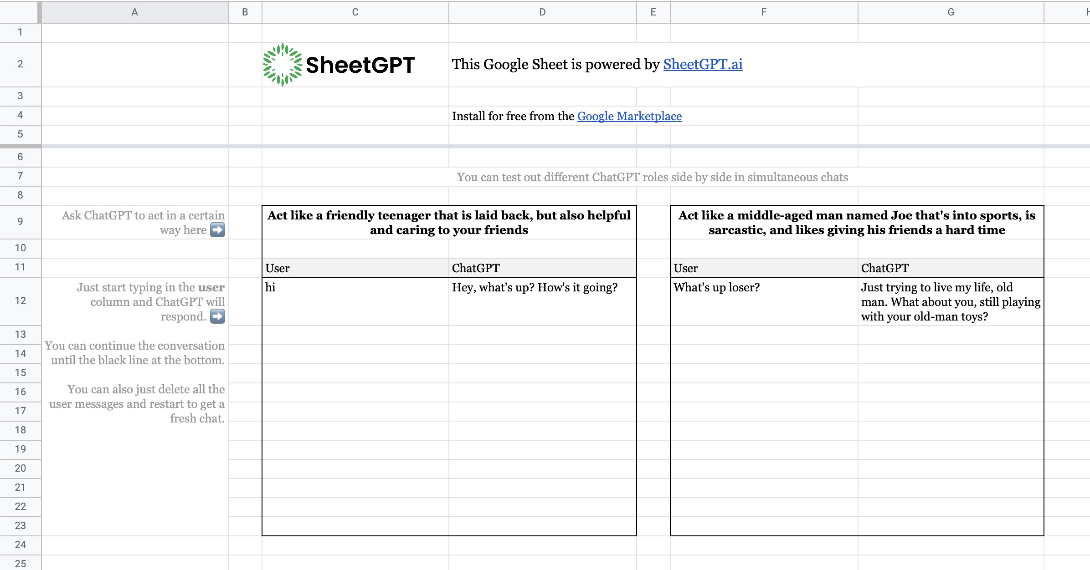Select column A header

[135, 12]
